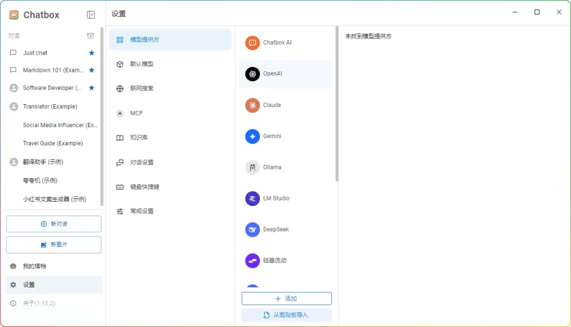Select the 默认模型 settings tab
The height and width of the screenshot is (327, 571).
click(170, 64)
